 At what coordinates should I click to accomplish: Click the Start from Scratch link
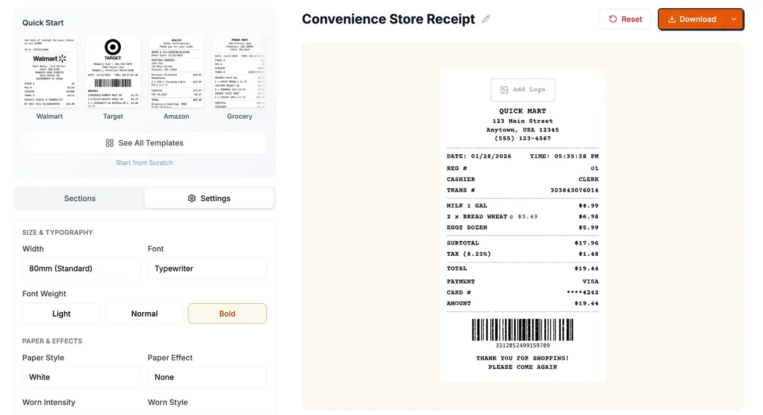click(144, 162)
